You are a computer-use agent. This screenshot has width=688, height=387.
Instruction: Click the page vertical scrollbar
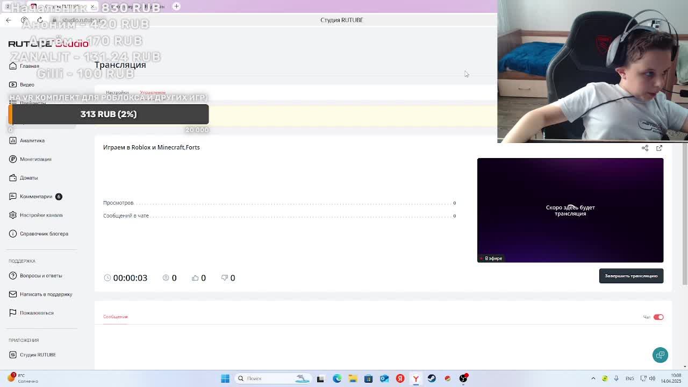[684, 215]
